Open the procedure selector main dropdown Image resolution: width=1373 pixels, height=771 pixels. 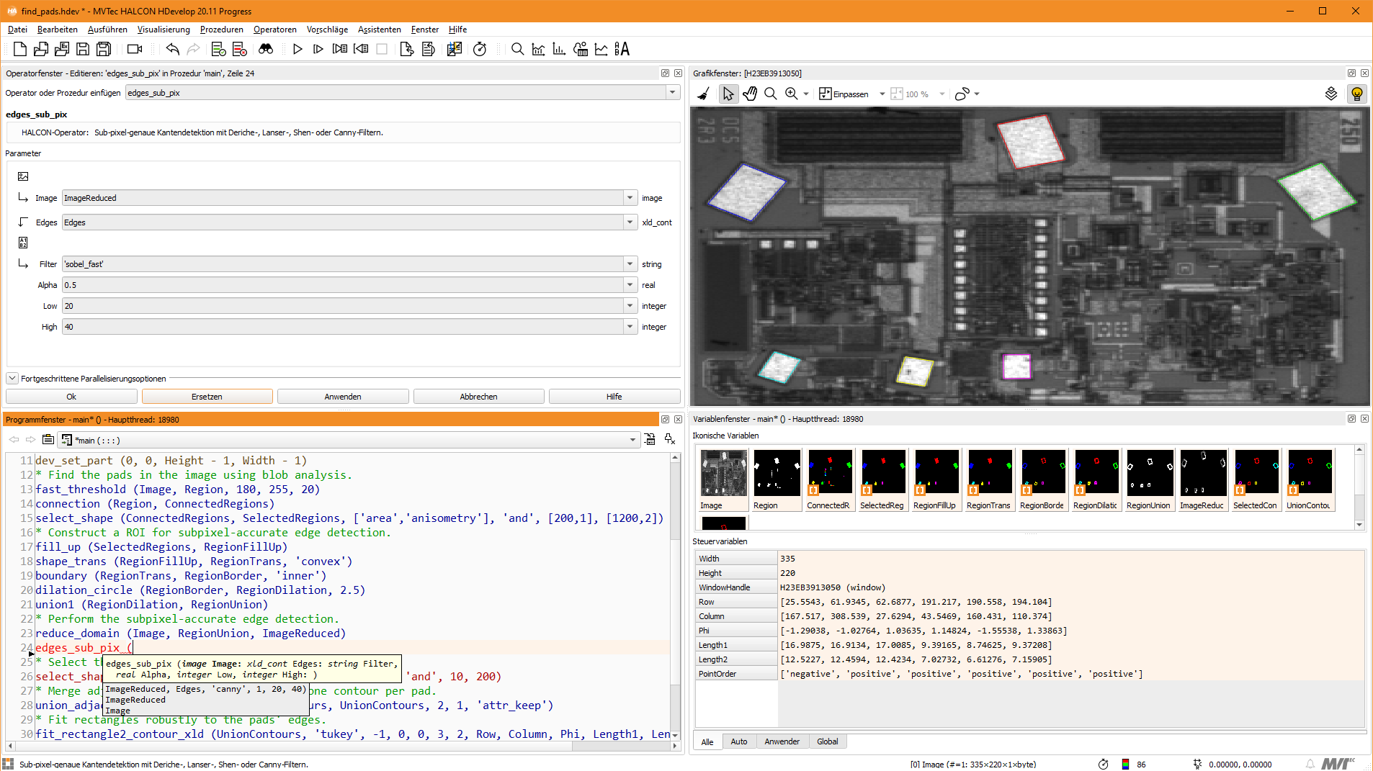[x=632, y=440]
